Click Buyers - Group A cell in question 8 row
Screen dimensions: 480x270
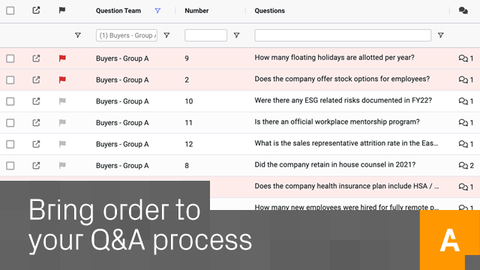(122, 166)
